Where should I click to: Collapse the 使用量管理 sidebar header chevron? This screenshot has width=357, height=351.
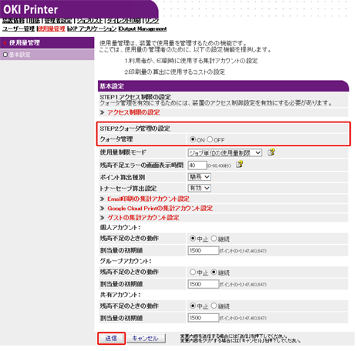(5, 43)
